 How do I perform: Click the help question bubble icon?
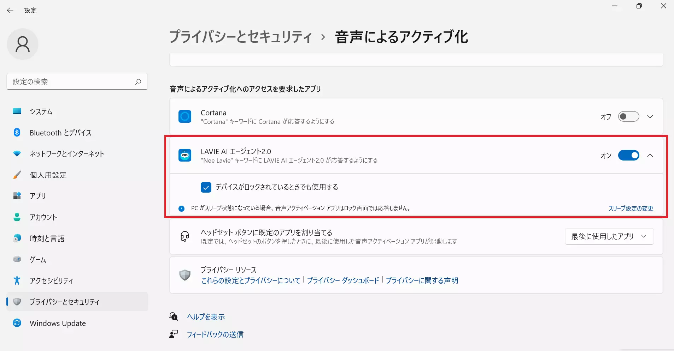click(x=174, y=316)
